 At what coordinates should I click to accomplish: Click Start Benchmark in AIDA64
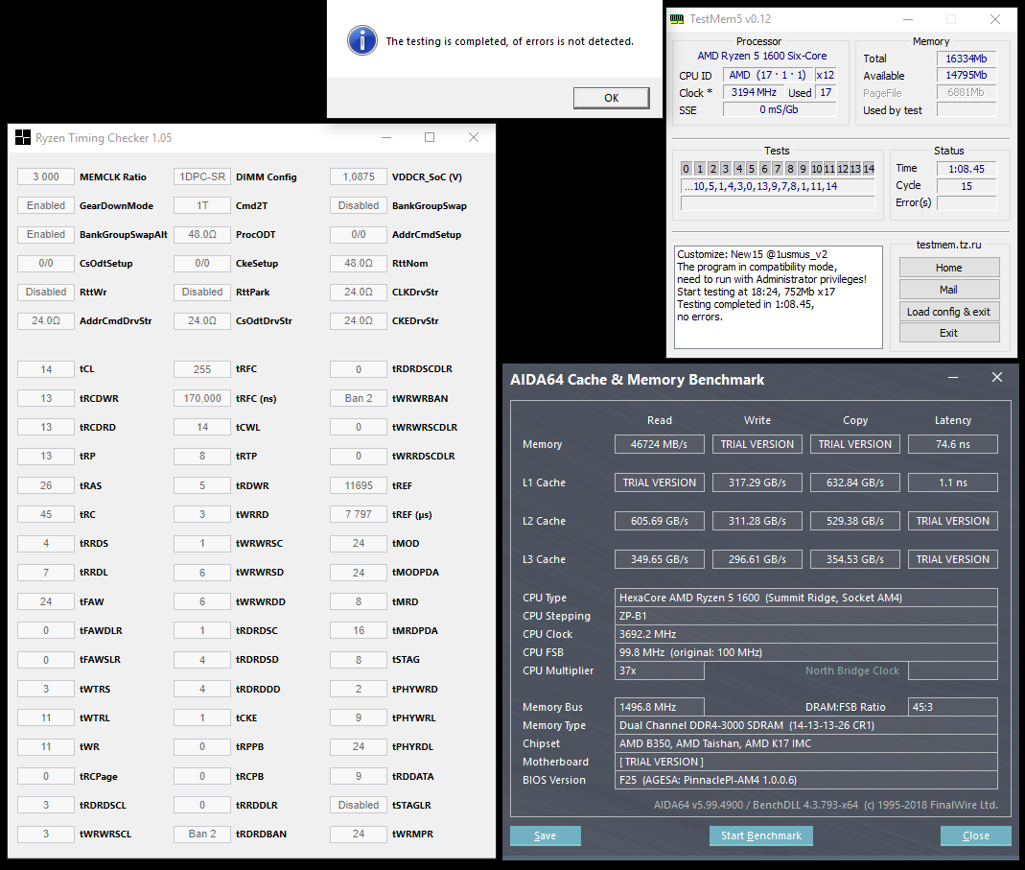pyautogui.click(x=761, y=835)
